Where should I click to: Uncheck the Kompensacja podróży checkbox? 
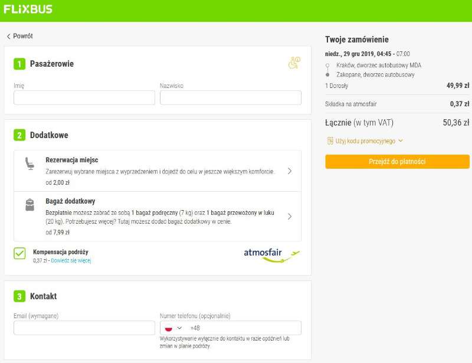pyautogui.click(x=19, y=252)
